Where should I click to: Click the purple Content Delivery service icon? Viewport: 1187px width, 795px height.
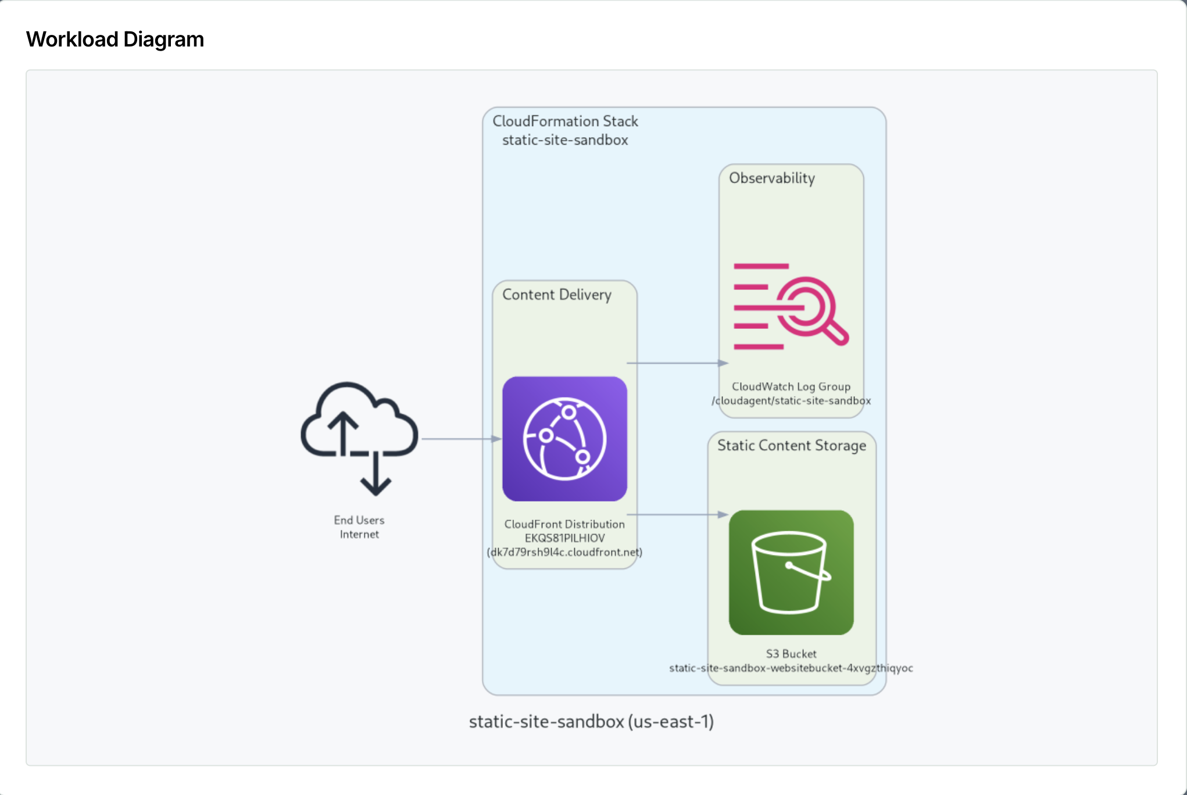click(564, 438)
